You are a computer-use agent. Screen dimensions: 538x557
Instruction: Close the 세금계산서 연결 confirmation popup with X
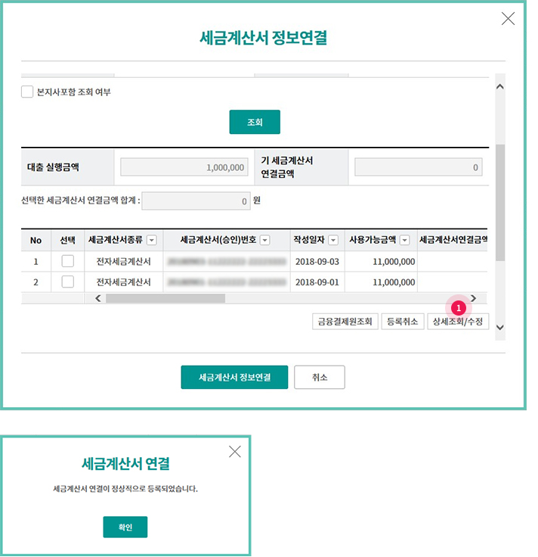click(x=235, y=452)
